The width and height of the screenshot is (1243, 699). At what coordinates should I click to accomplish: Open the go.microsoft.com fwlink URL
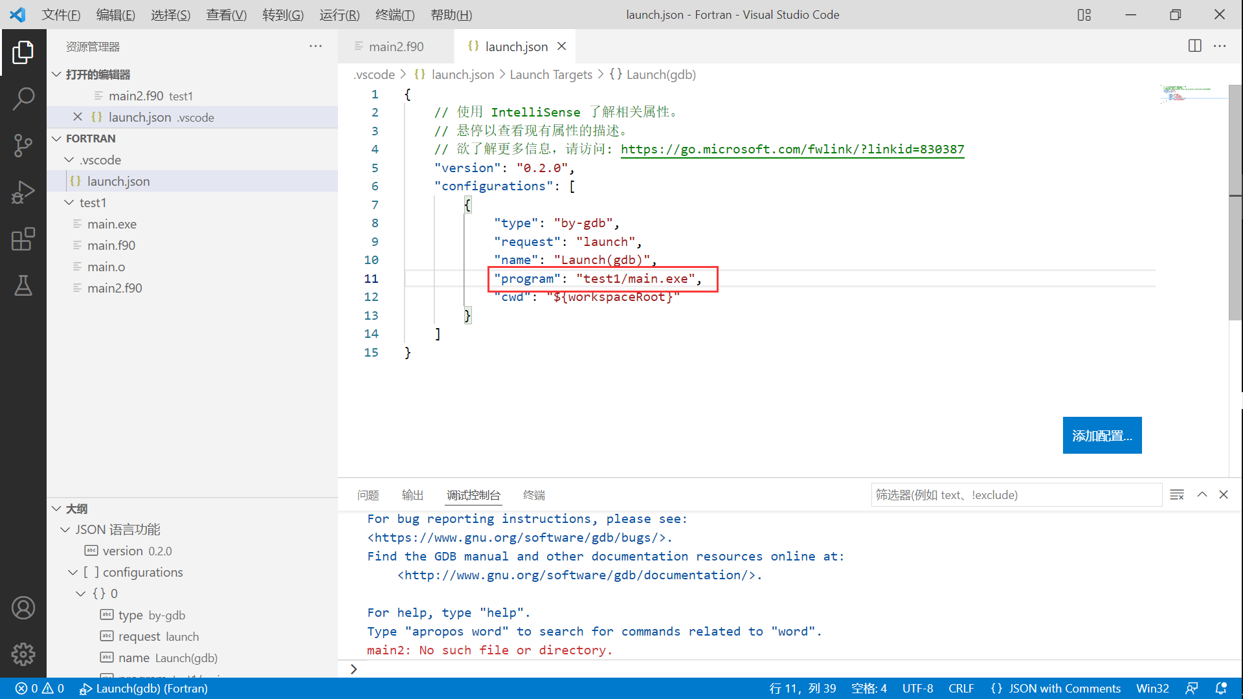pos(792,150)
